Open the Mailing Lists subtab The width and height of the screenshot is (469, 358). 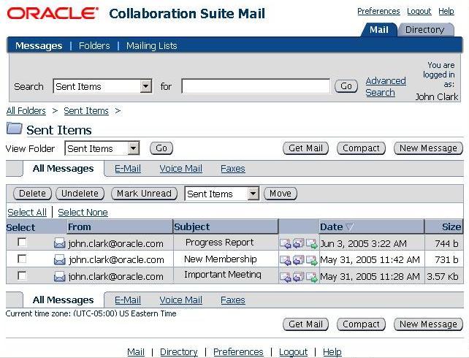[x=152, y=46]
